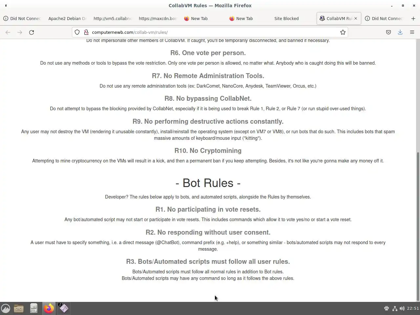This screenshot has width=420, height=315.
Task: Click heading R1. No participating in vote resets.
Action: coord(208,209)
